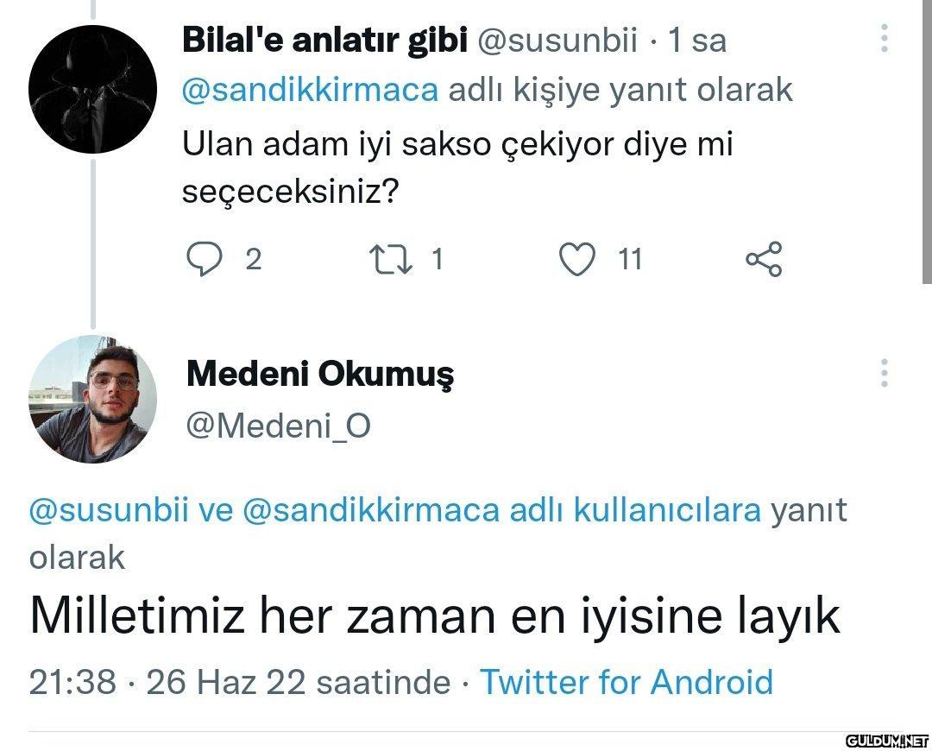The image size is (932, 751).
Task: Click @susunbii mention in Medeni's reply line
Action: (109, 510)
